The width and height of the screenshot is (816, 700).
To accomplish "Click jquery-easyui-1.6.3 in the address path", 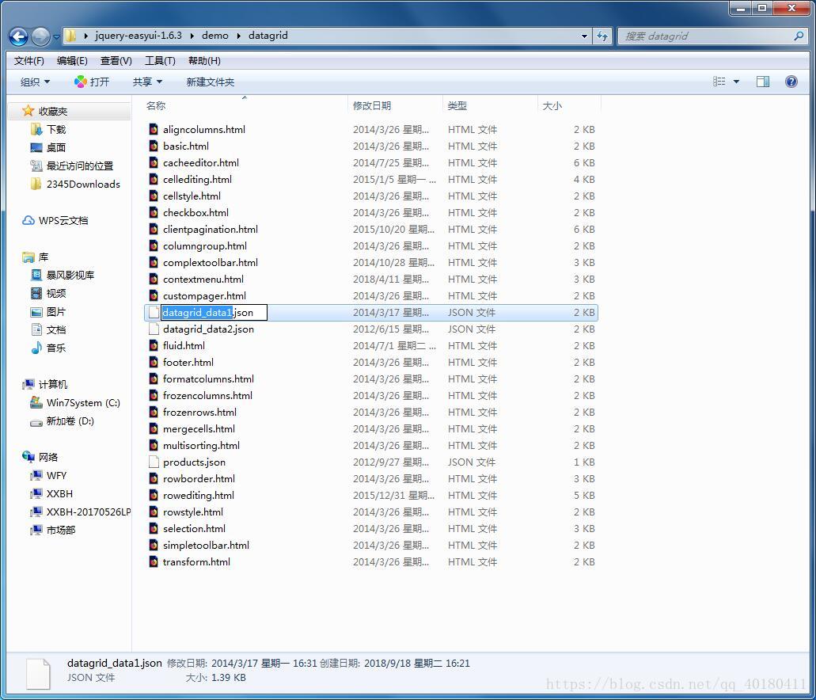I will pos(139,36).
